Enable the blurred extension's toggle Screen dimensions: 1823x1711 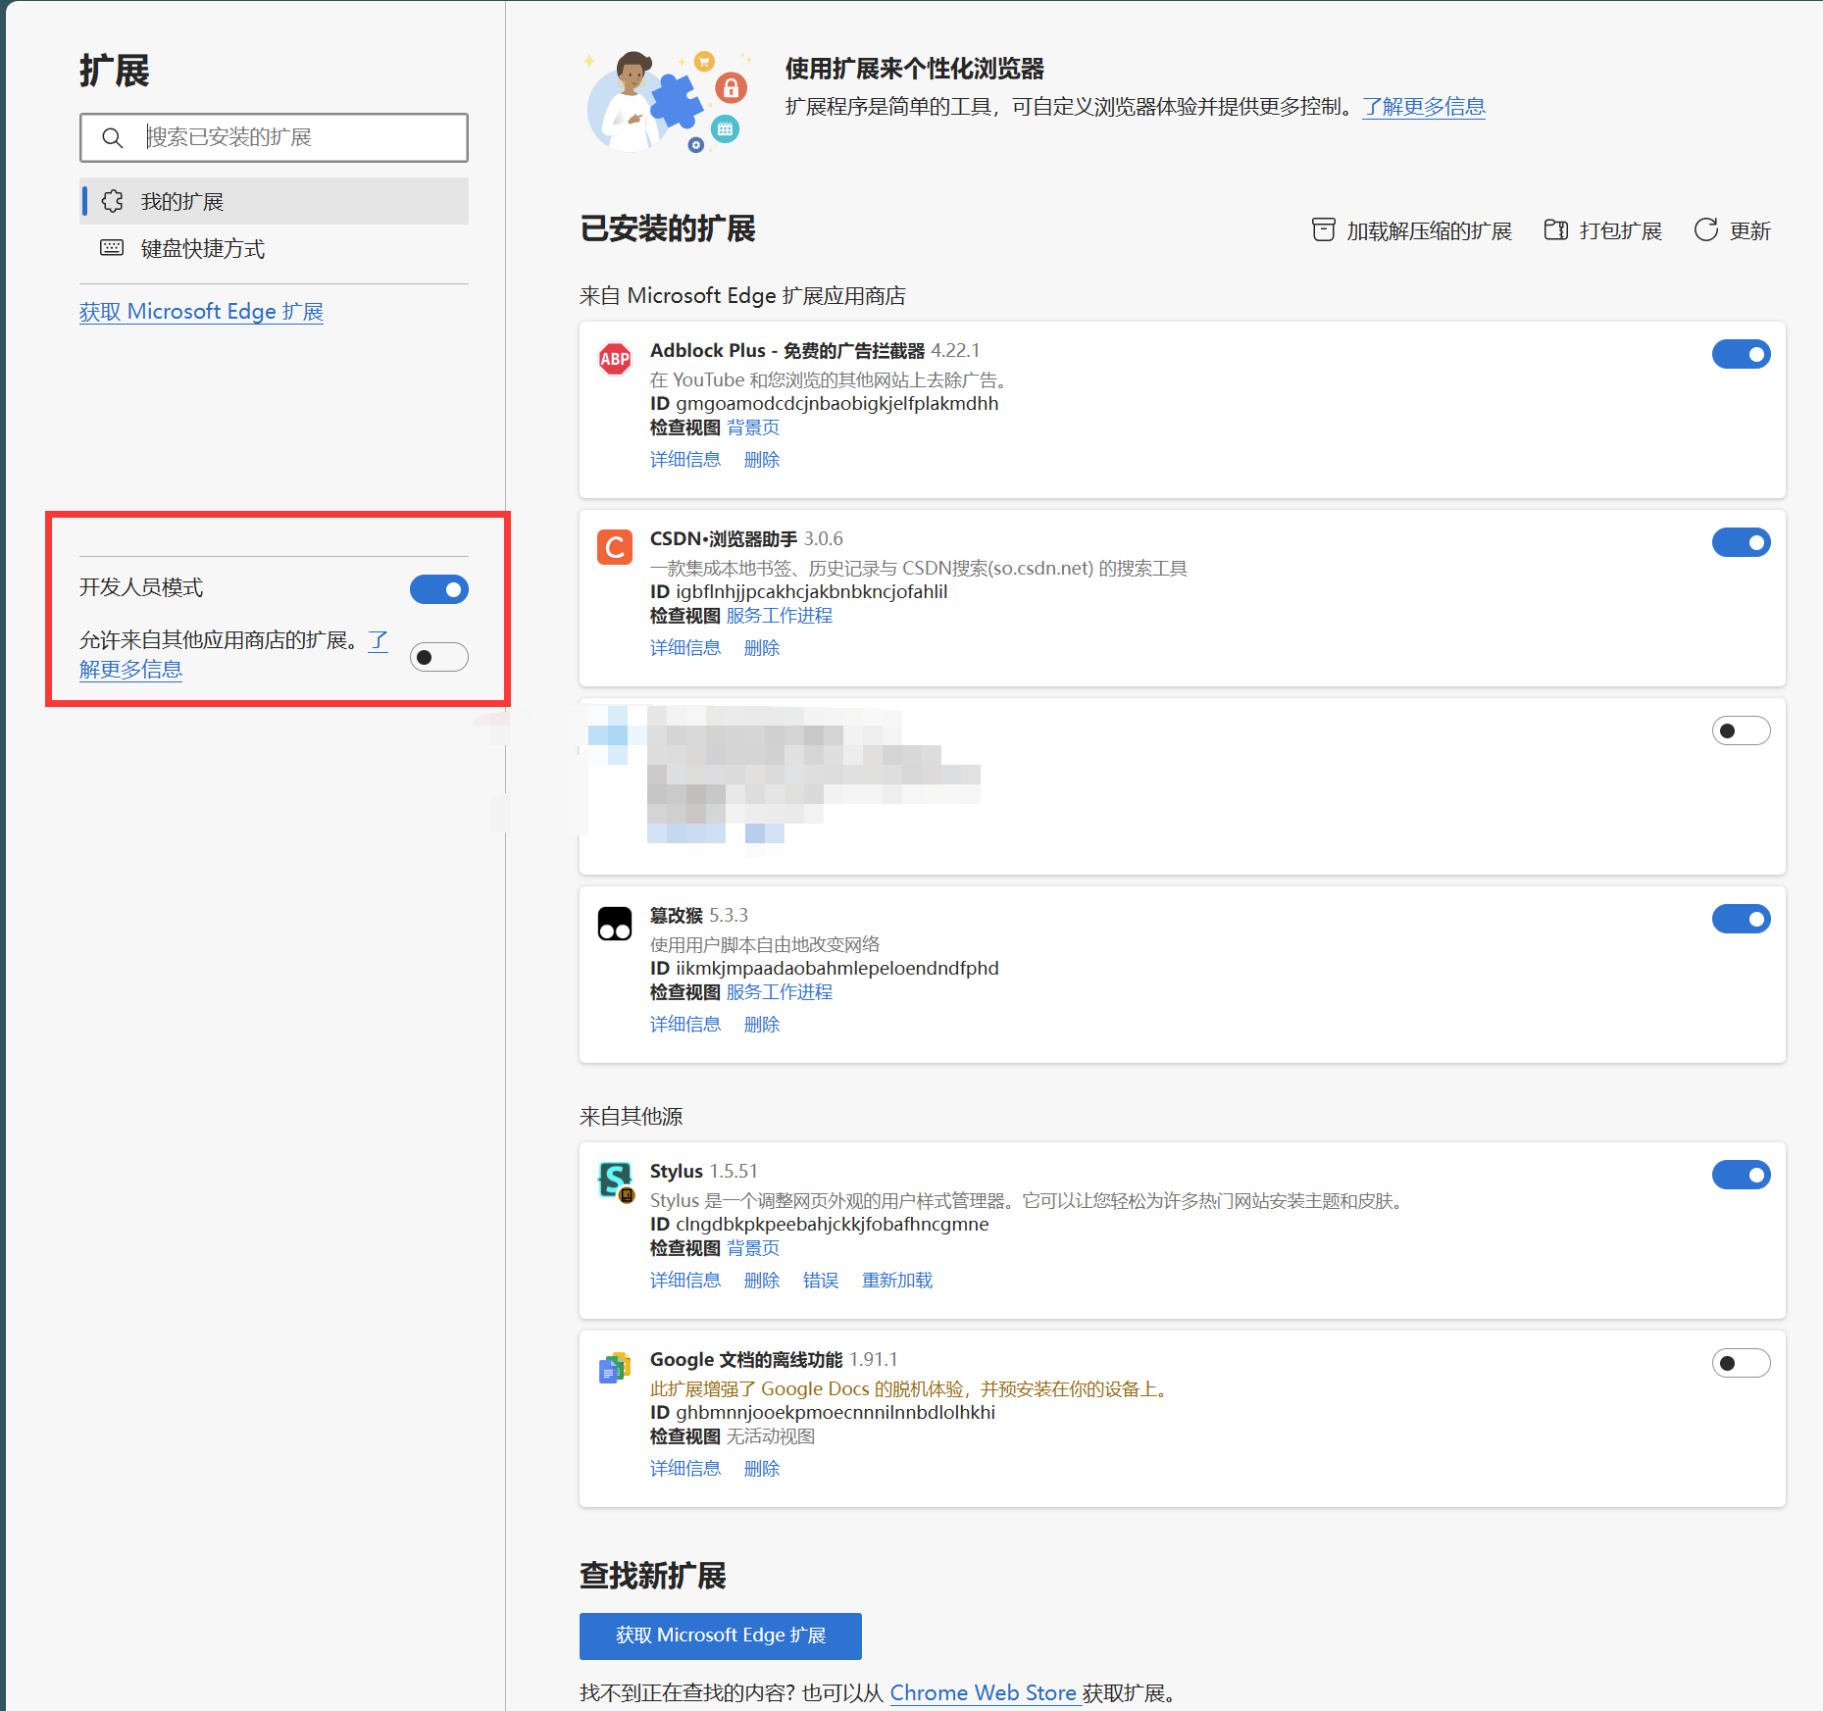(x=1741, y=730)
